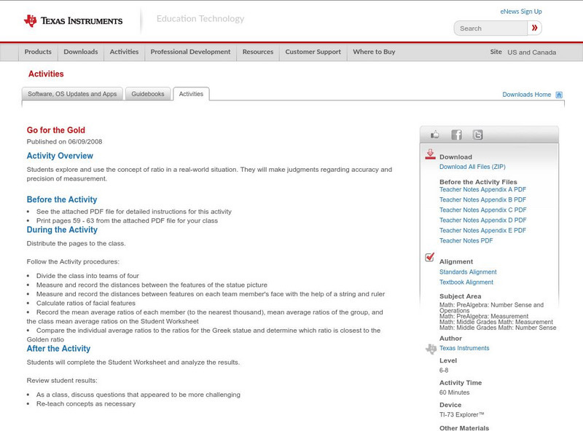Viewport: 583px width, 431px height.
Task: Click the gray TI author icon
Action: pyautogui.click(x=431, y=349)
